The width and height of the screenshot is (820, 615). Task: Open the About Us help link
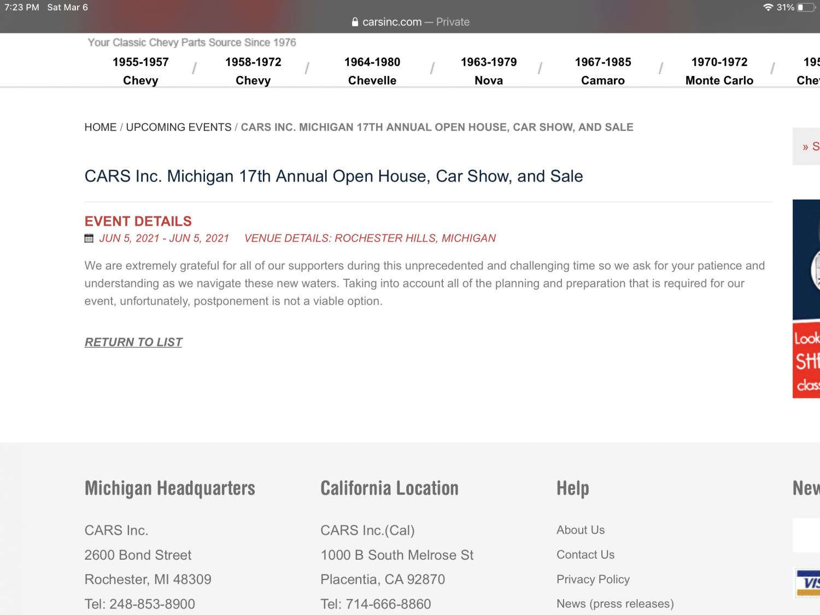click(x=581, y=530)
